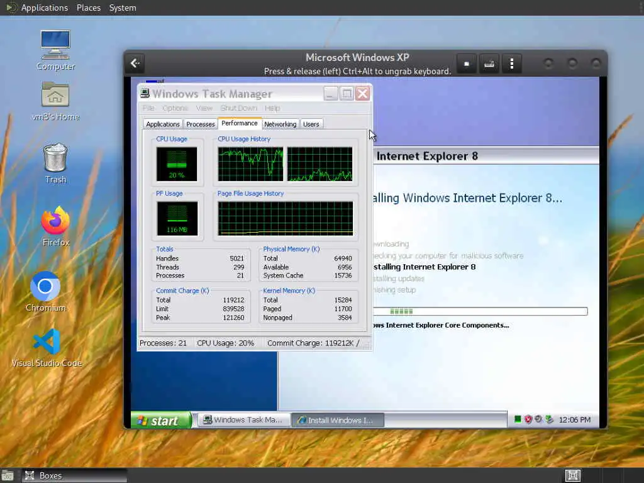This screenshot has height=483, width=644.
Task: Click the Commit Charge Peak value 121260
Action: click(233, 318)
